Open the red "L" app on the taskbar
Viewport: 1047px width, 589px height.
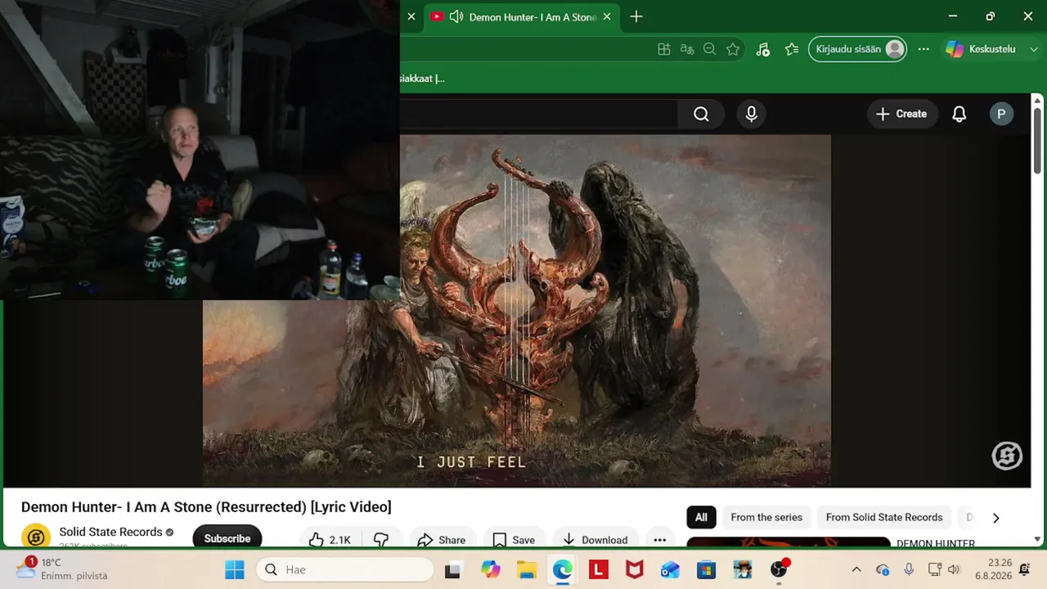click(598, 569)
